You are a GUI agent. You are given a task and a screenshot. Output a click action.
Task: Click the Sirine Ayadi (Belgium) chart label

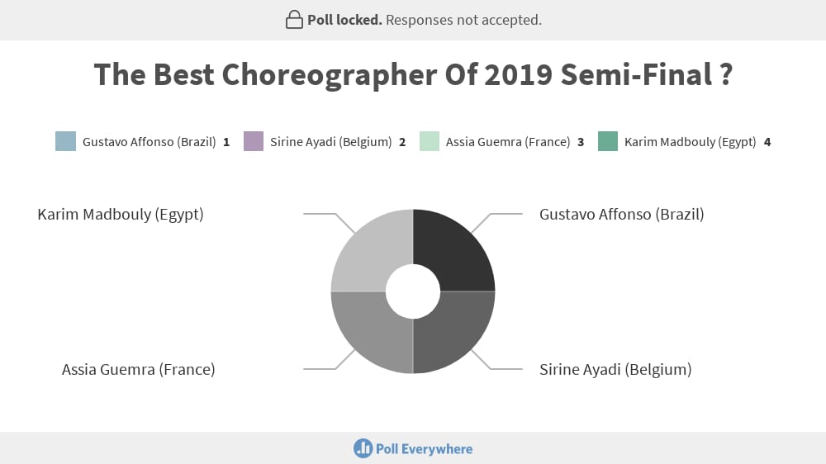(615, 369)
